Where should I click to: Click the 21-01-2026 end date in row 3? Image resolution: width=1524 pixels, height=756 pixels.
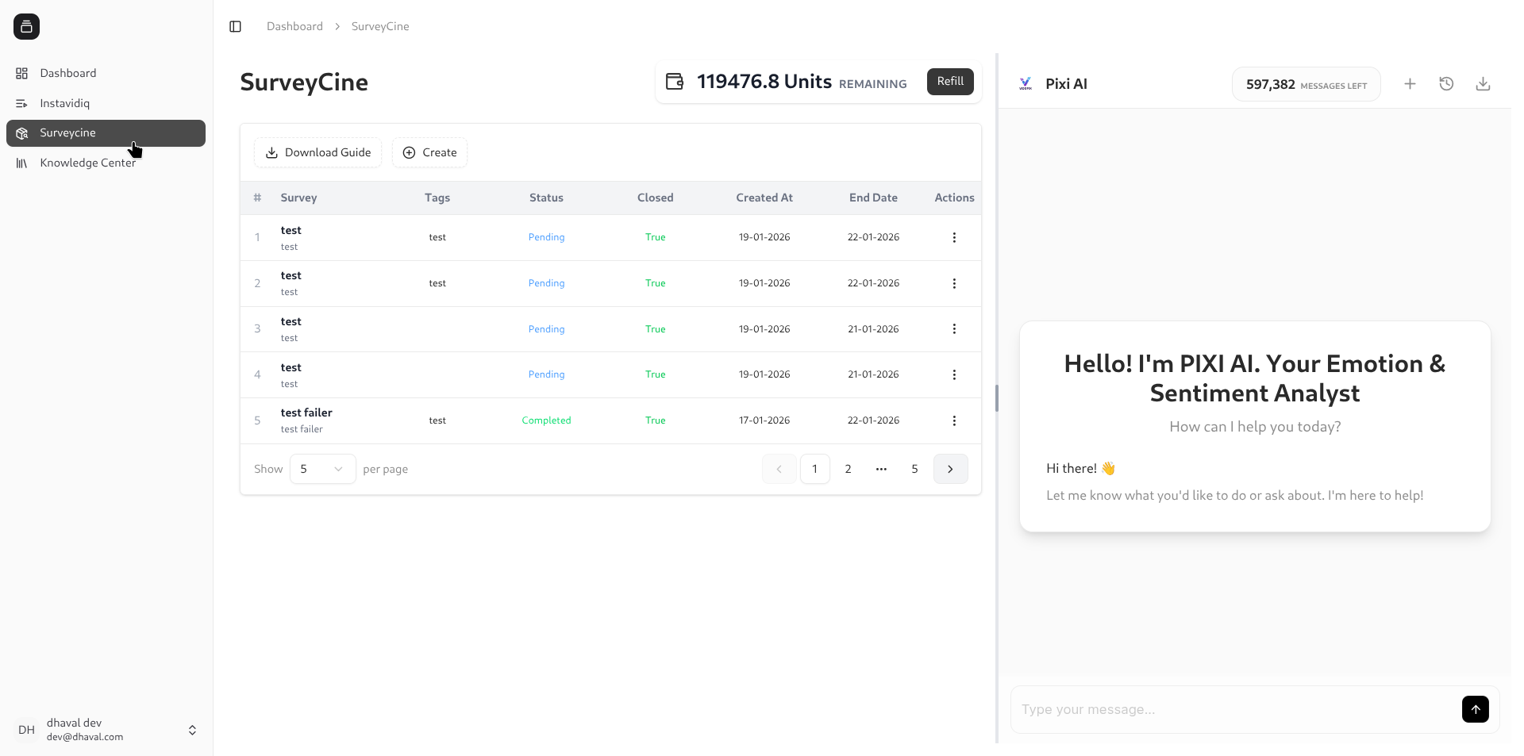(x=873, y=329)
